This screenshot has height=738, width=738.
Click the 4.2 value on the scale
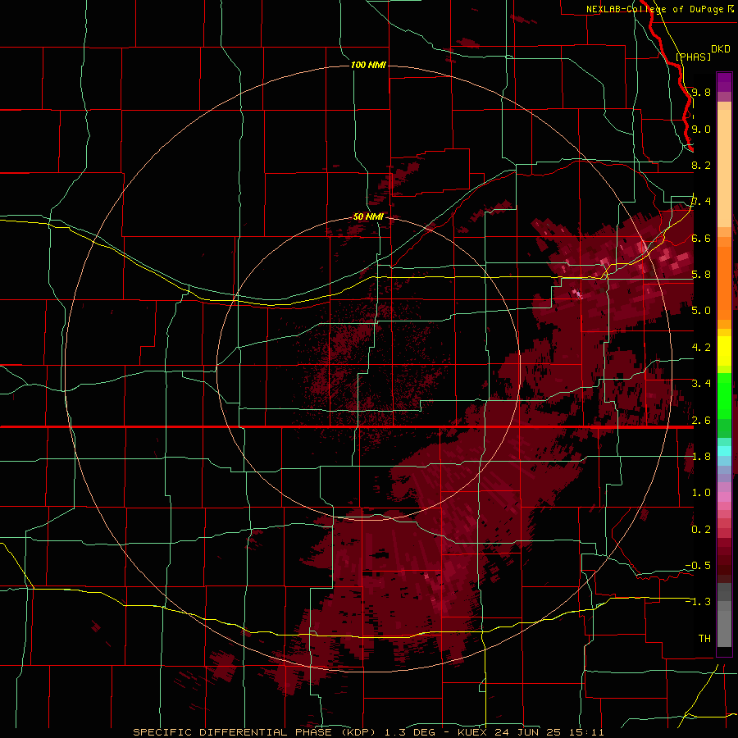pyautogui.click(x=701, y=348)
